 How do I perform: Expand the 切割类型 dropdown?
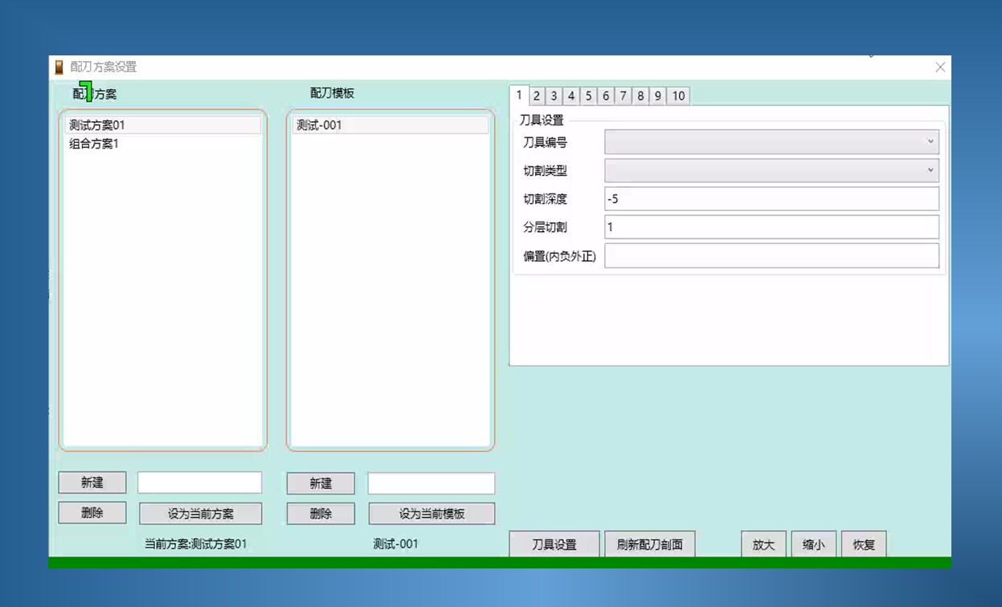771,170
